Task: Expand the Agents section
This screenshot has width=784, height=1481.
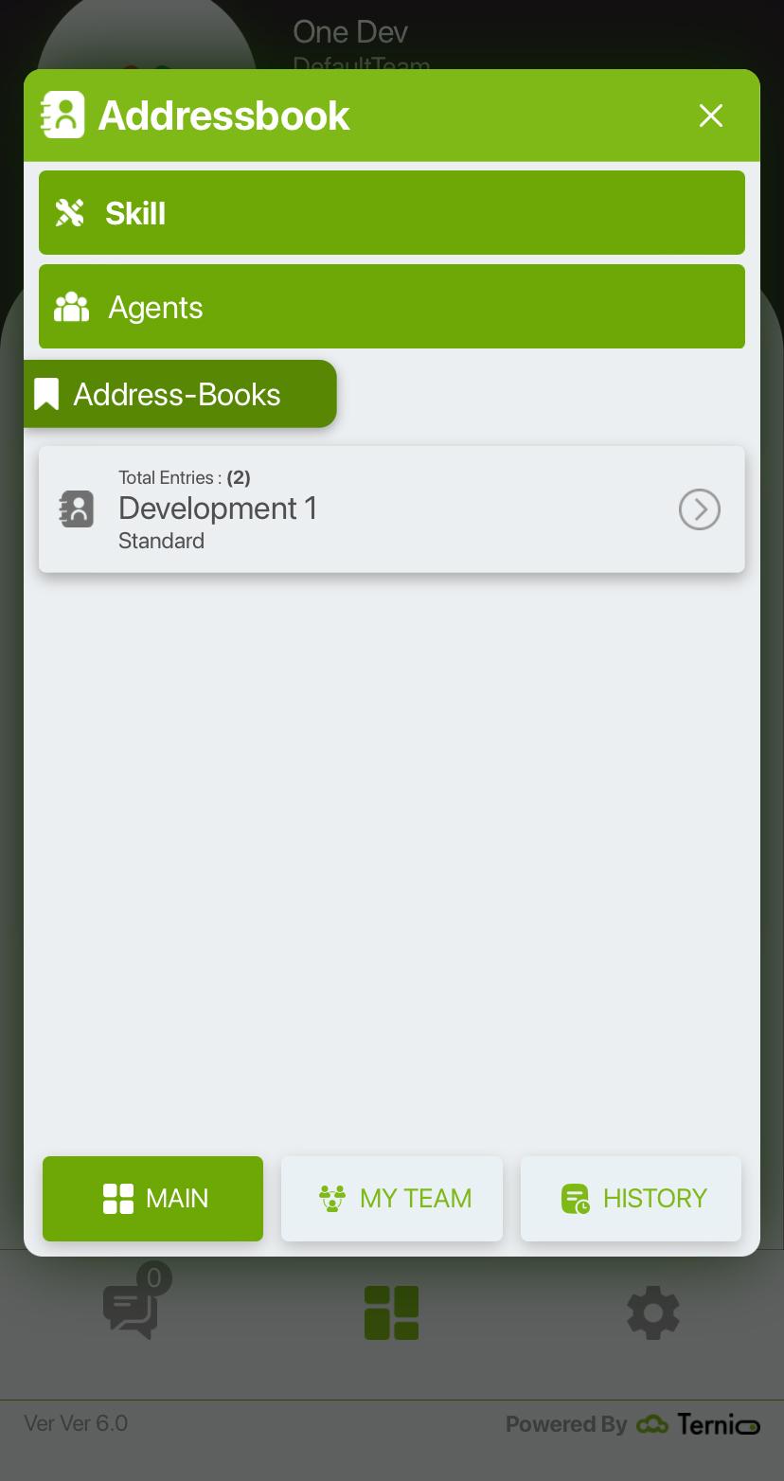Action: click(x=392, y=307)
